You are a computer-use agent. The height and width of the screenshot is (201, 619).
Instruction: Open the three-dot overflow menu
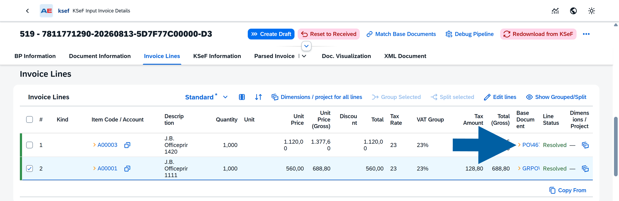[586, 34]
